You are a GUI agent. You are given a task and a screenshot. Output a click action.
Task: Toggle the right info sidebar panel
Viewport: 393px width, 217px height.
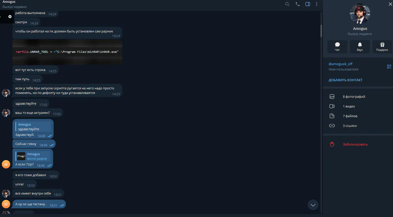[308, 4]
